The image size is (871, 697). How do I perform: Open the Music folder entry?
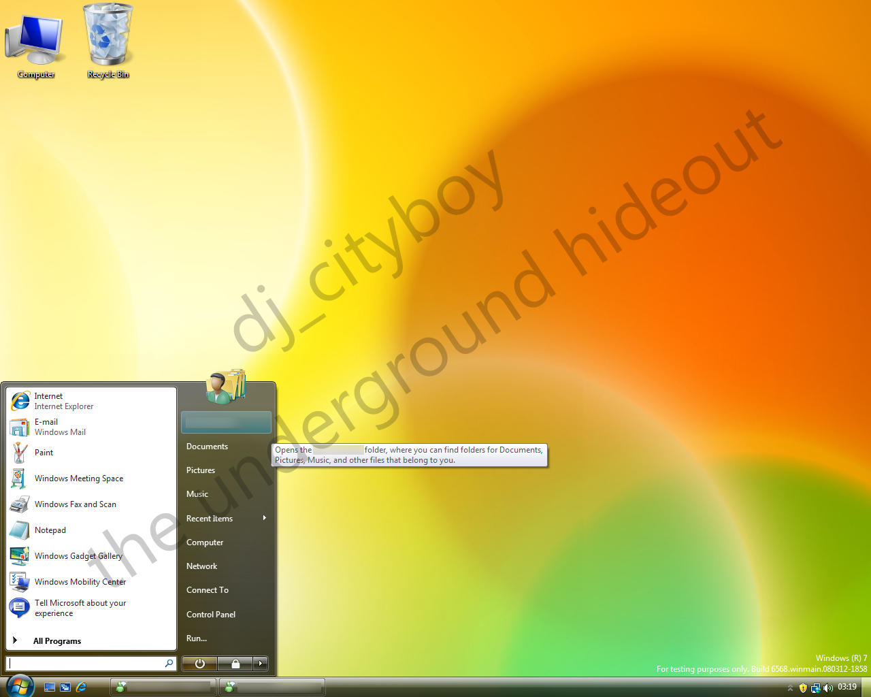(227, 494)
